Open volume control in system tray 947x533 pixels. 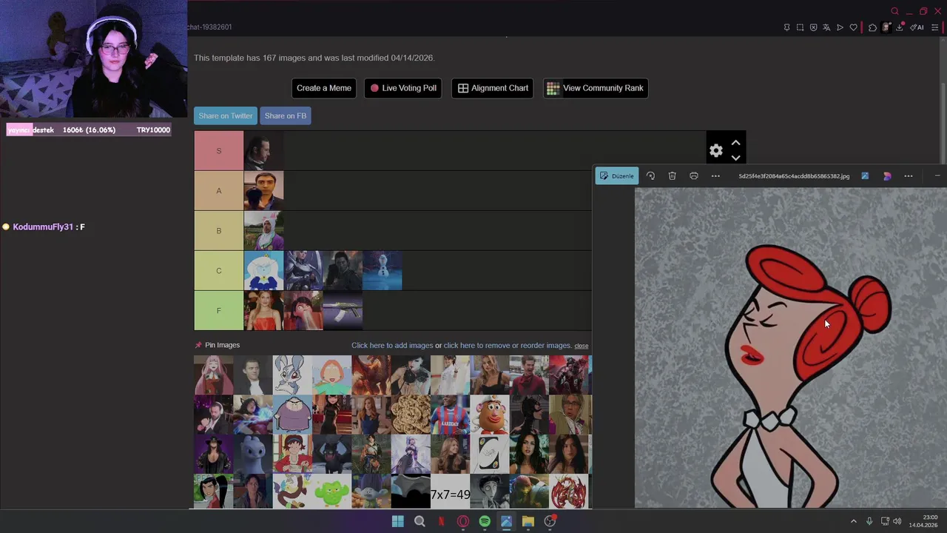[x=897, y=521]
